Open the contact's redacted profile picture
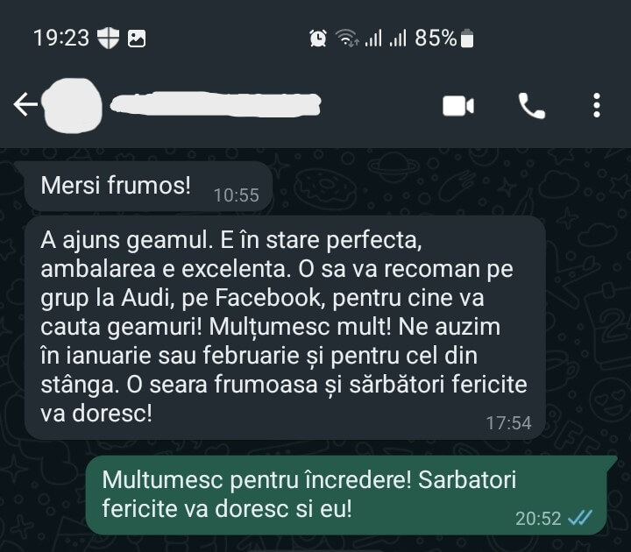This screenshot has height=552, width=631. click(72, 105)
